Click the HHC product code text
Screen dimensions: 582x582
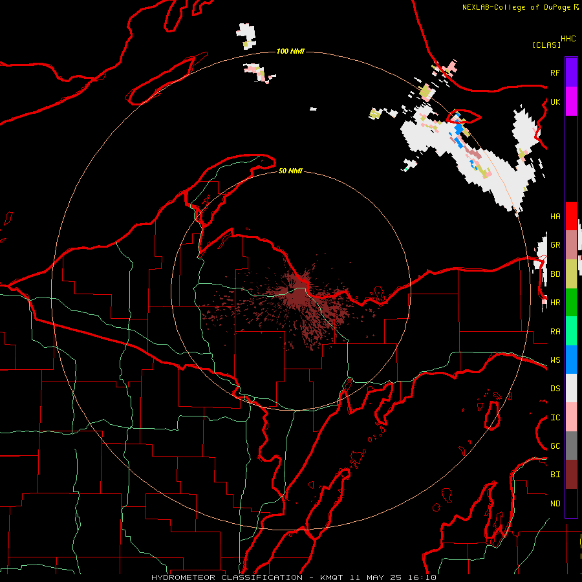click(568, 39)
